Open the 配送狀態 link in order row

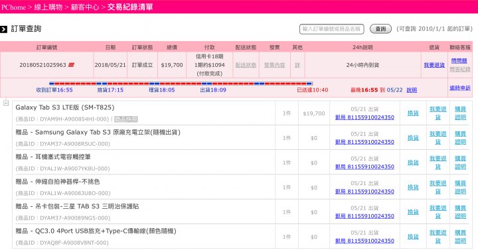point(246,65)
